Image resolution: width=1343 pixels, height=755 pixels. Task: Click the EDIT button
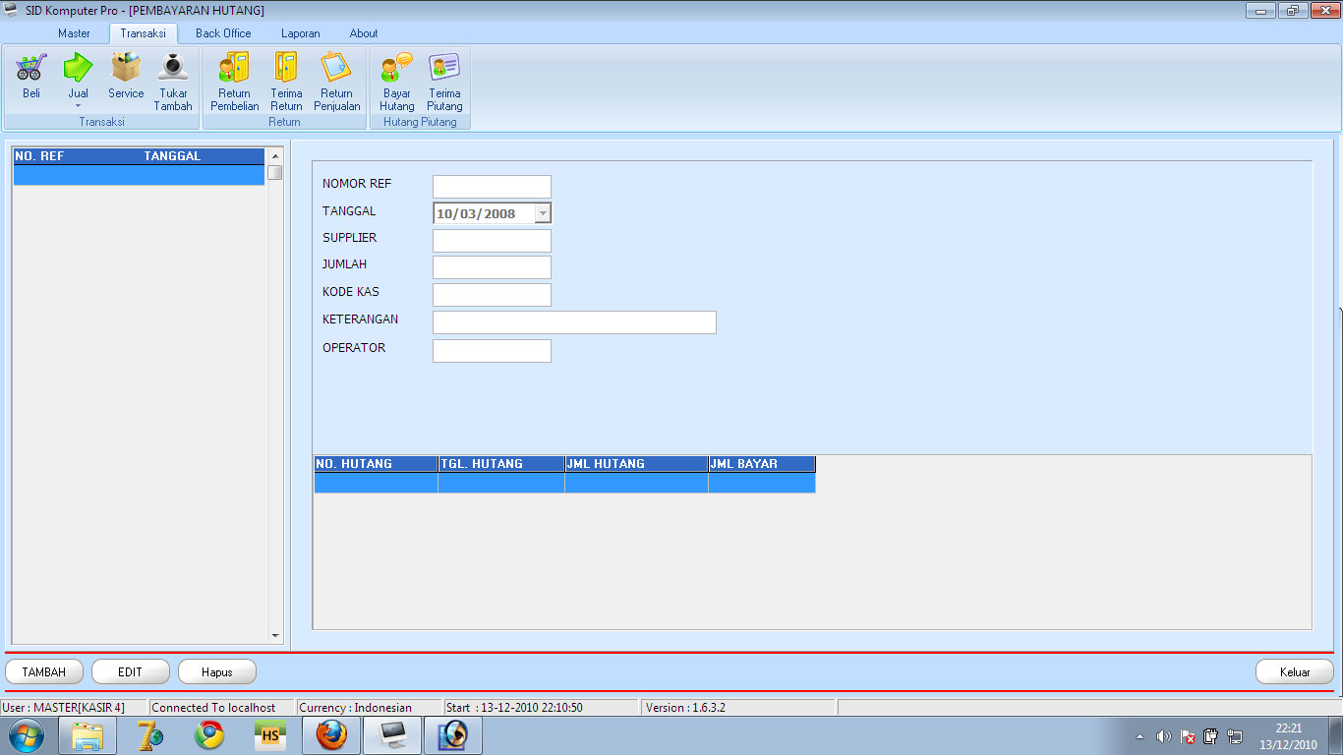[130, 672]
